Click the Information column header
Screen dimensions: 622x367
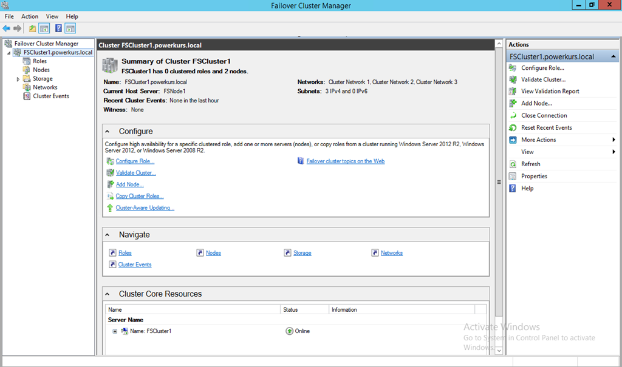[x=402, y=309]
